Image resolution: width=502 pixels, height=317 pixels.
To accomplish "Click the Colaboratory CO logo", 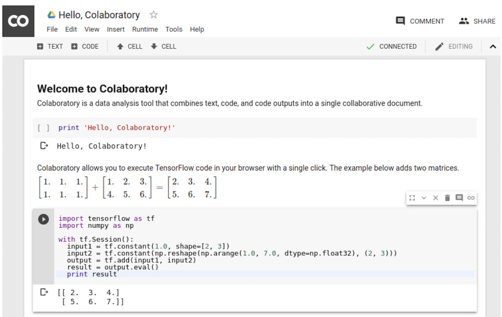I will point(18,21).
